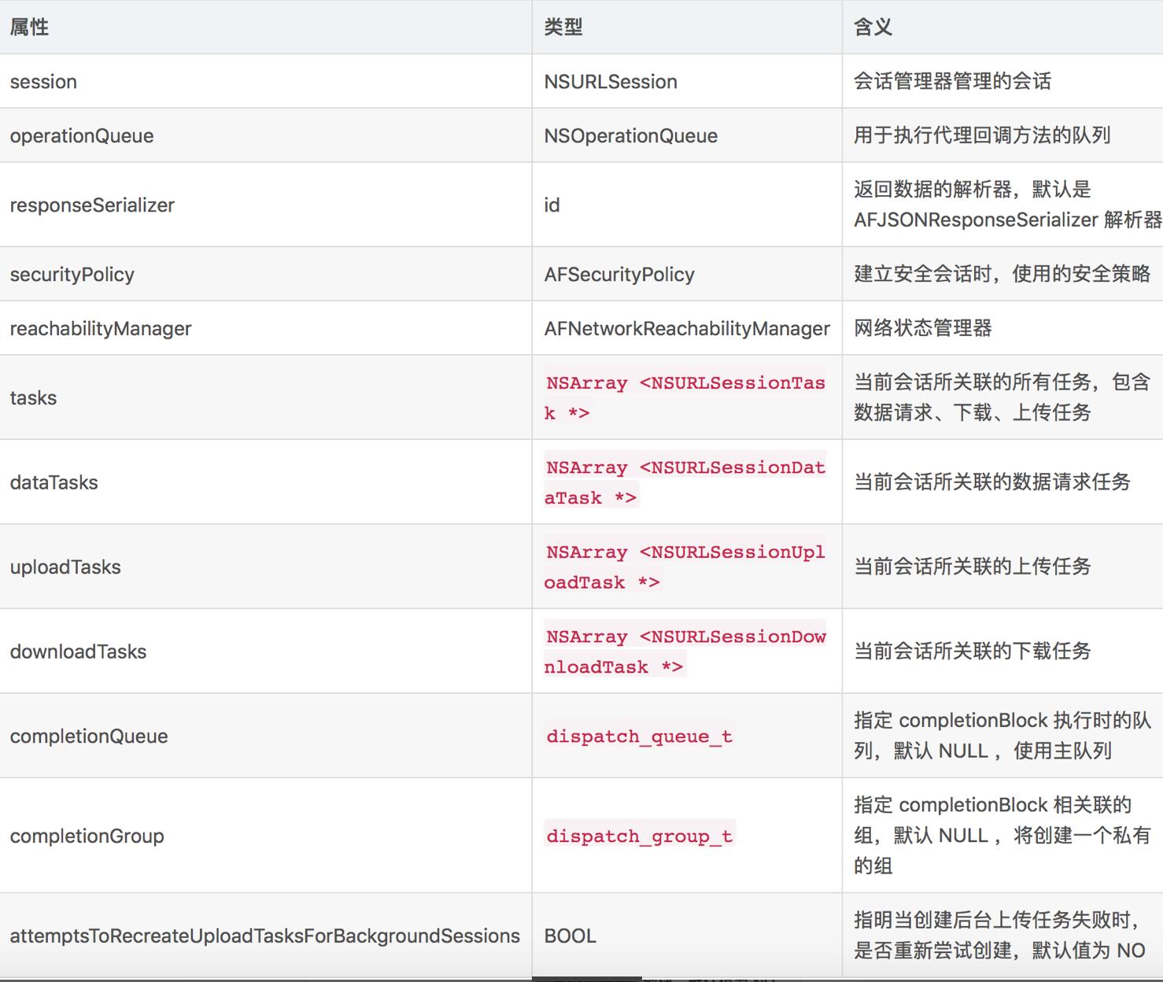Click 建立安全会话时 description text
Image resolution: width=1163 pixels, height=982 pixels.
click(1002, 274)
